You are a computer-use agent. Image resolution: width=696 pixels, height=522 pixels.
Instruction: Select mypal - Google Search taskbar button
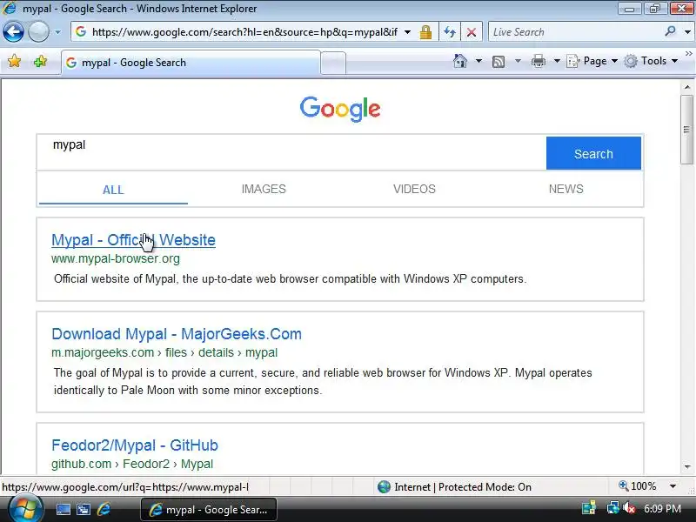[209, 509]
